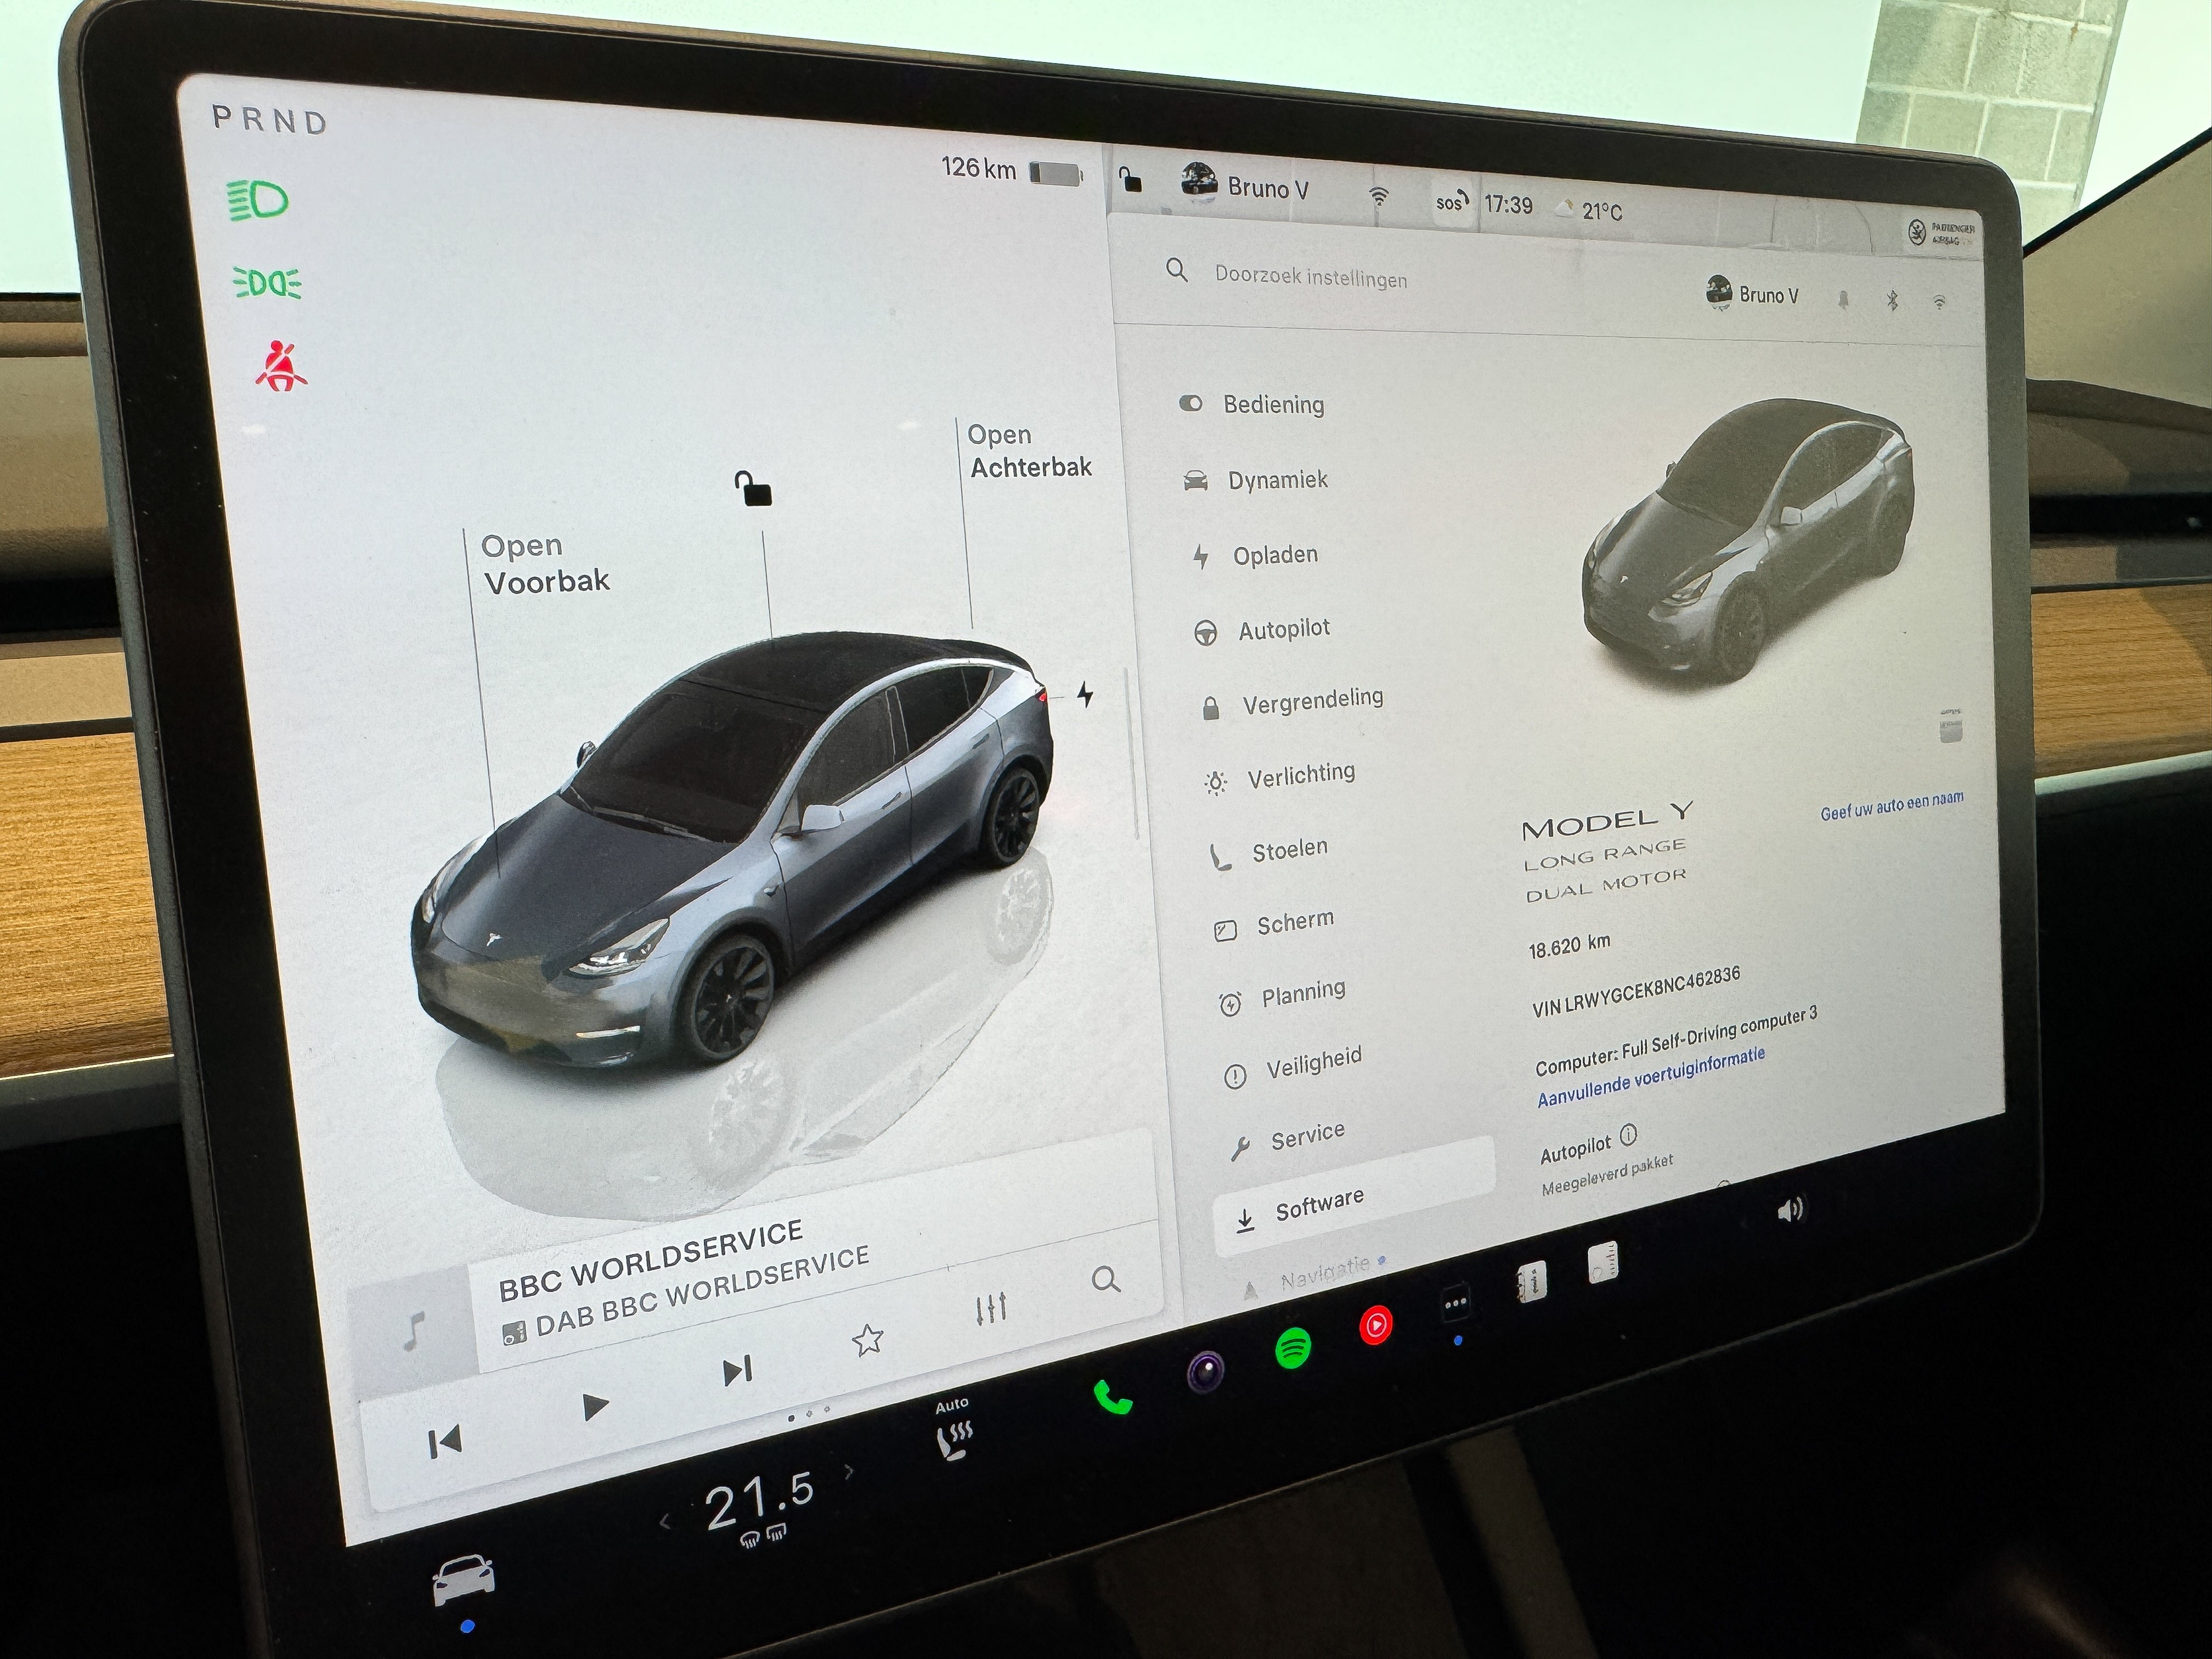Viewport: 2212px width, 1659px height.
Task: Increase temperature with right chevron
Action: coord(849,1471)
